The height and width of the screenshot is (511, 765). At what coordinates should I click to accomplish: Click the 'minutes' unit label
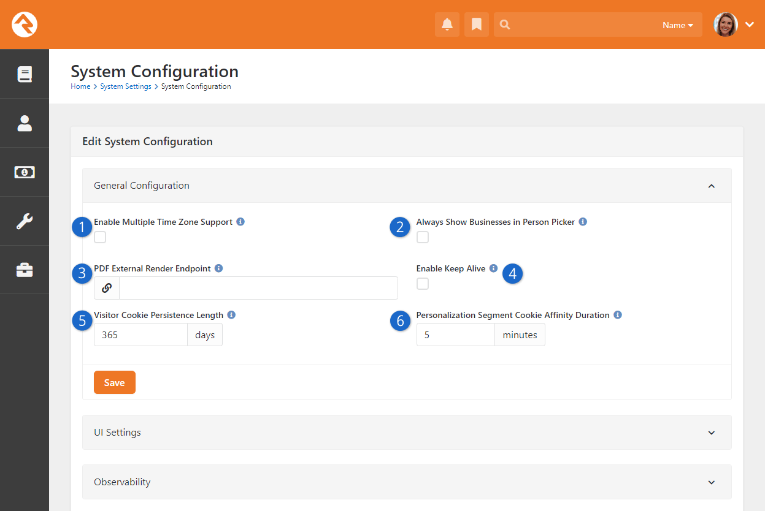pos(520,335)
